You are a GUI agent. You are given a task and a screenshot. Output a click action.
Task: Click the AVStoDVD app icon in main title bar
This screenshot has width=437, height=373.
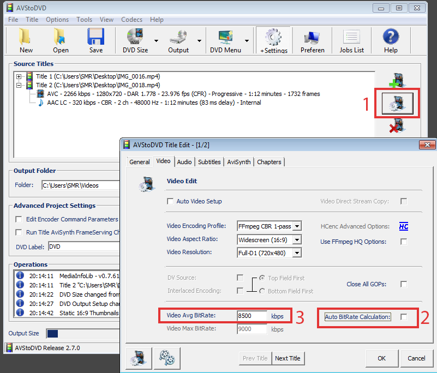tap(10, 8)
